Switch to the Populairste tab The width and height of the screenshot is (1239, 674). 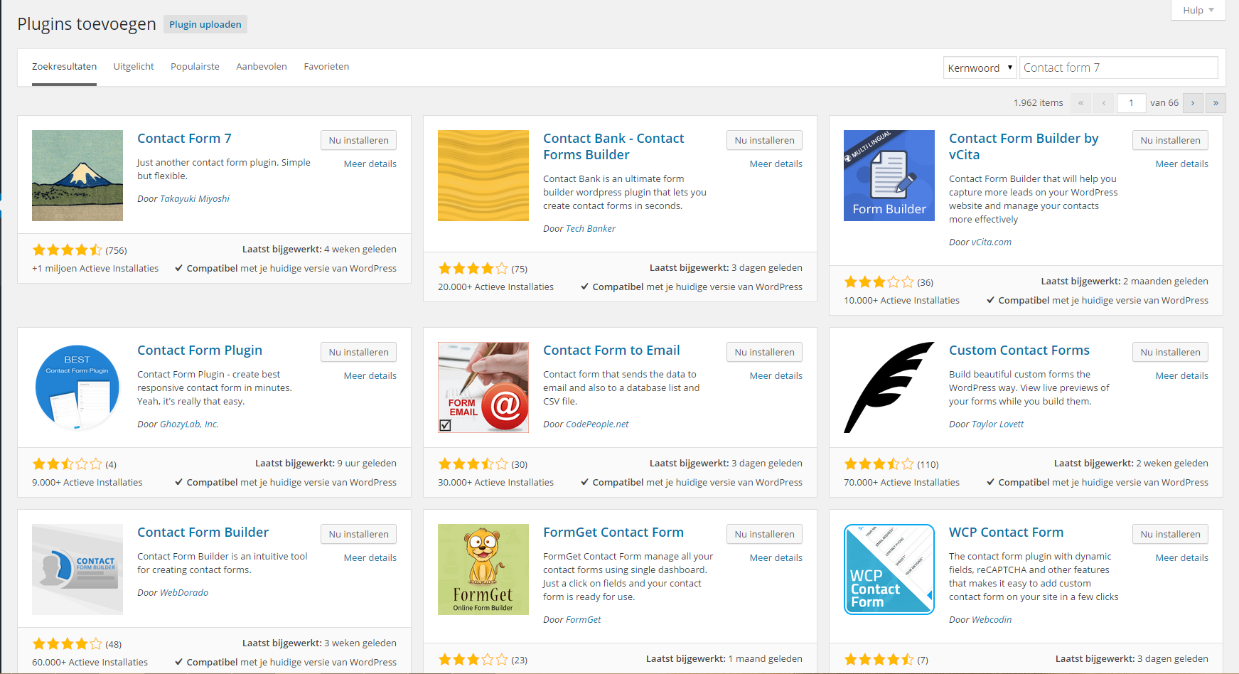click(195, 66)
